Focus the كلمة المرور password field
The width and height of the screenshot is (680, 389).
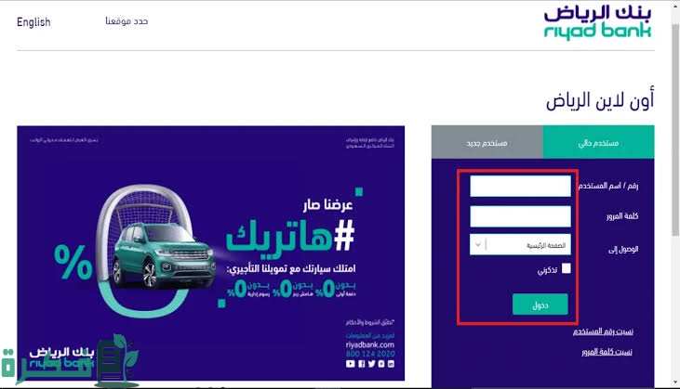click(x=520, y=216)
